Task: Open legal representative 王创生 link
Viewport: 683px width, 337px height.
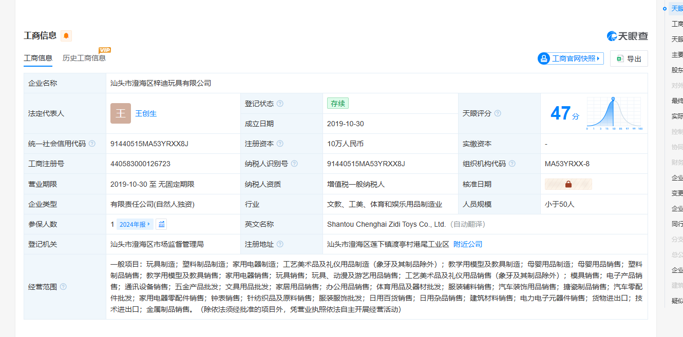Action: (x=146, y=113)
